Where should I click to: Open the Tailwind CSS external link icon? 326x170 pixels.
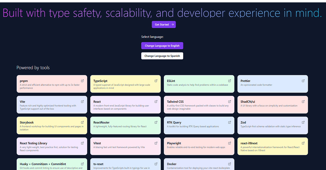pos(230,101)
